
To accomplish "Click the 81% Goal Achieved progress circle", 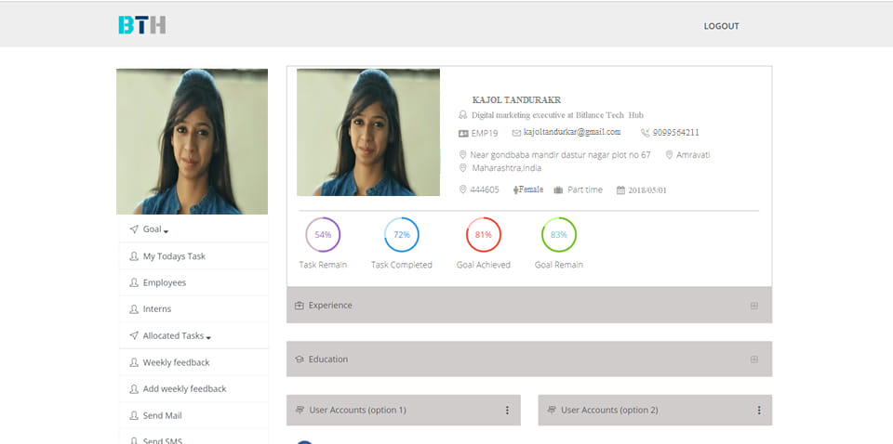I will point(484,234).
